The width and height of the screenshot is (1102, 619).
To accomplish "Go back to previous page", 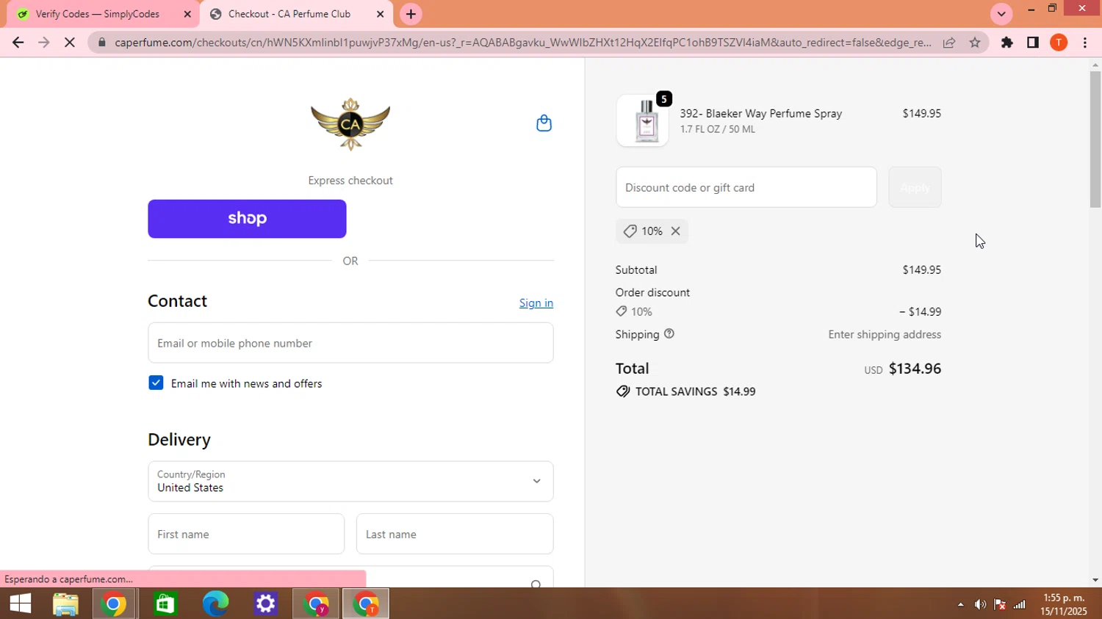I will pyautogui.click(x=18, y=43).
